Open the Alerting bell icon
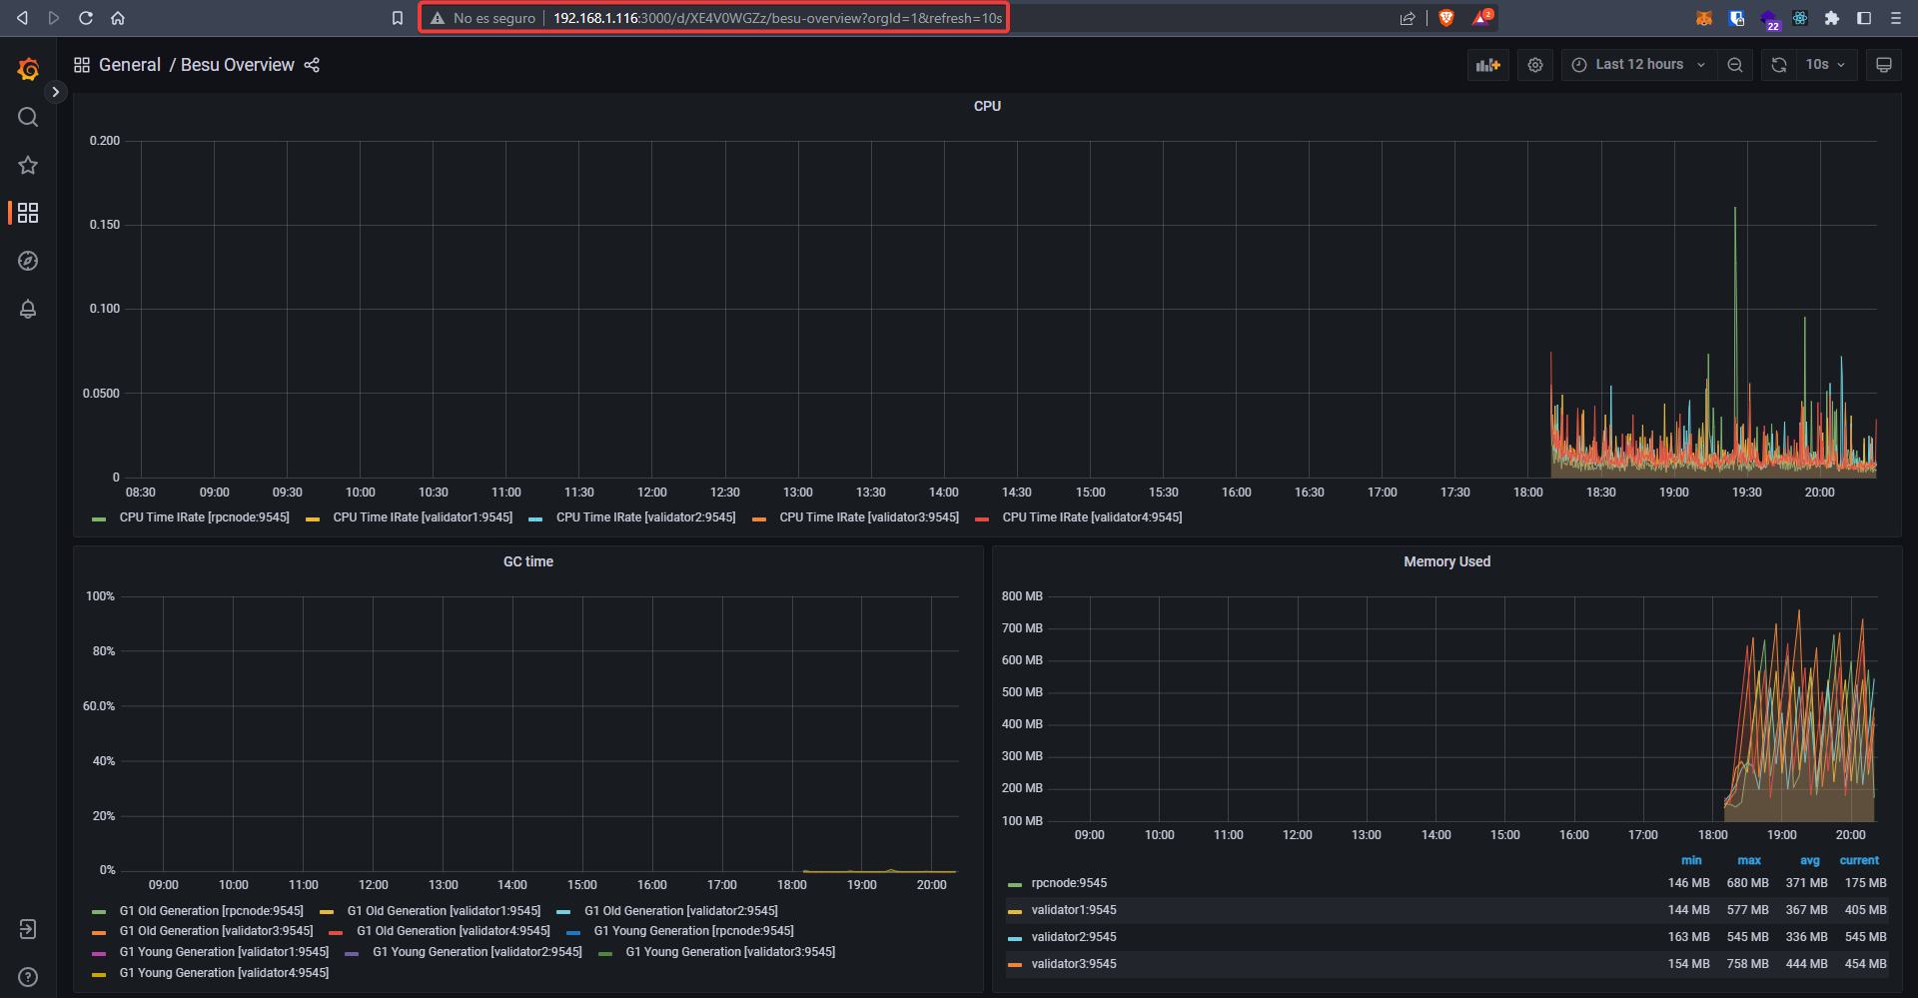This screenshot has width=1918, height=998. click(28, 309)
